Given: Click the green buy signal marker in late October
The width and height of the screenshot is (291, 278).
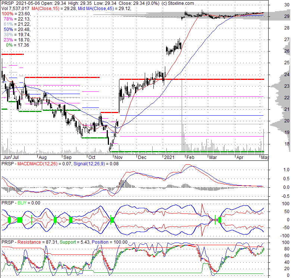Looking at the screenshot, I should (112, 220).
